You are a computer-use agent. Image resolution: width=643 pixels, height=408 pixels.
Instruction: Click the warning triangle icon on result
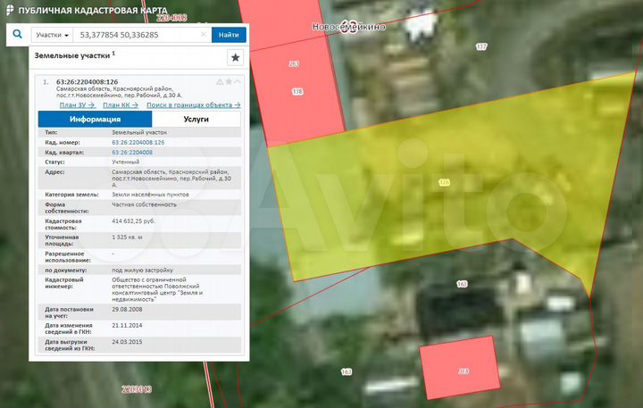pos(219,82)
